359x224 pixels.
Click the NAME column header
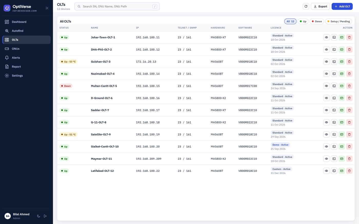click(95, 28)
